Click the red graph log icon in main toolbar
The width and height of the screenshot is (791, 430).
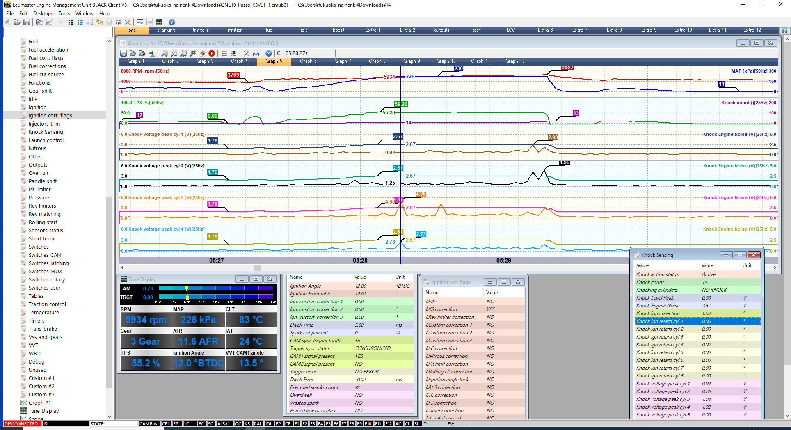[150, 22]
